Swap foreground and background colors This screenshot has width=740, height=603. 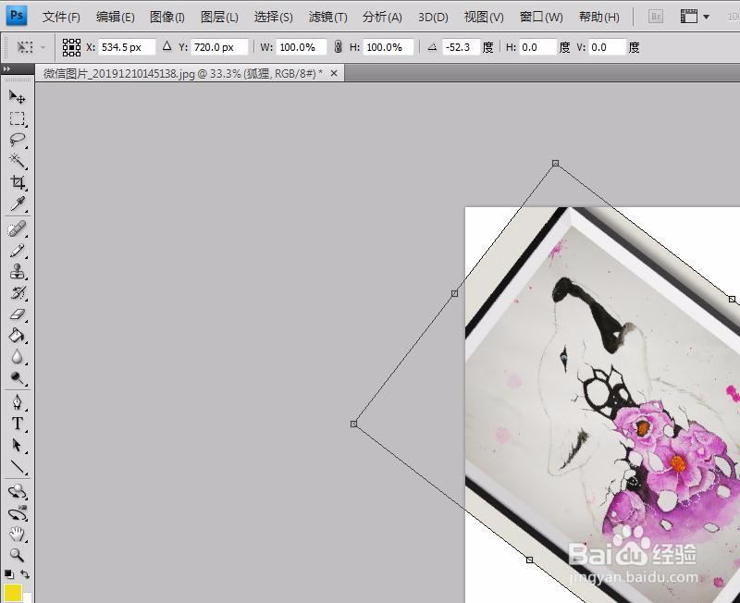[x=25, y=574]
